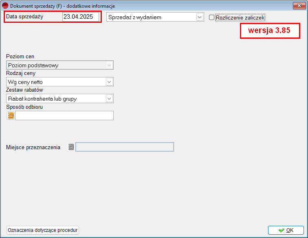The image size is (308, 238).
Task: Expand the Sprzedaż z wydaniem dropdown
Action: tap(200, 17)
